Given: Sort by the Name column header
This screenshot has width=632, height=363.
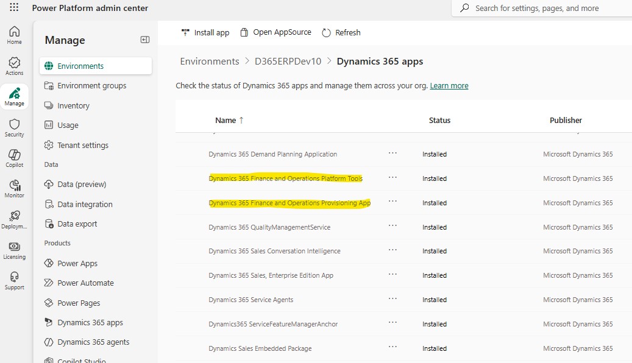Looking at the screenshot, I should (x=229, y=120).
